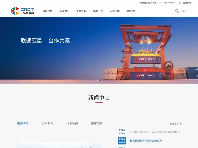Viewport: 198px width, 148px height.
Task: Select the first carousel dot
Action: tap(95, 81)
